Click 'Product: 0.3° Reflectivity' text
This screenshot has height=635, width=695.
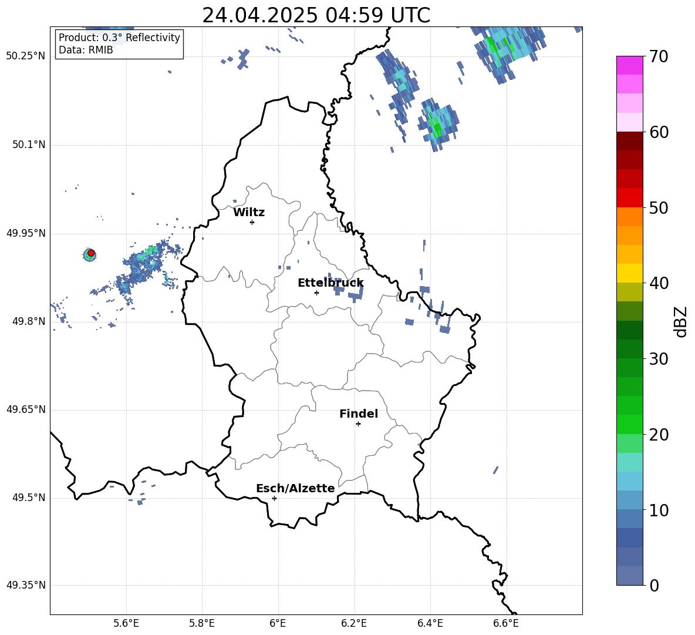119,38
